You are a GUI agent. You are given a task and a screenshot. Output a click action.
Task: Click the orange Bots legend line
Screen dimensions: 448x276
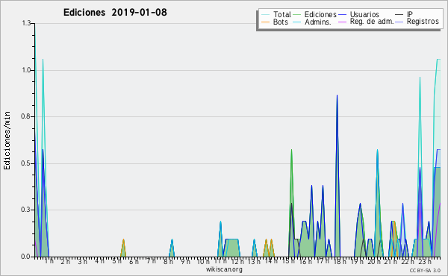point(265,22)
